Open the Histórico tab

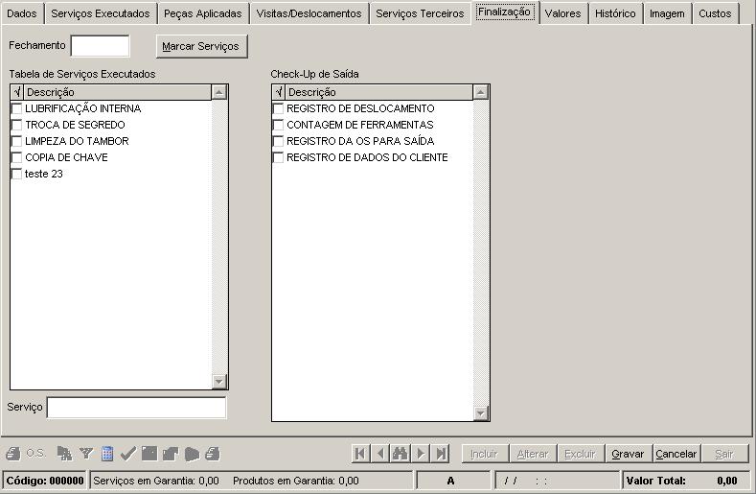point(615,13)
